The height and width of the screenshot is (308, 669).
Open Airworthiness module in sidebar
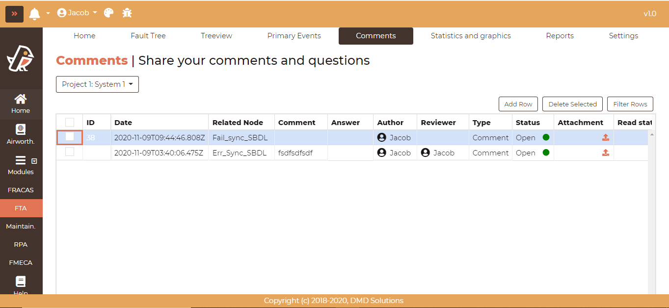point(21,135)
